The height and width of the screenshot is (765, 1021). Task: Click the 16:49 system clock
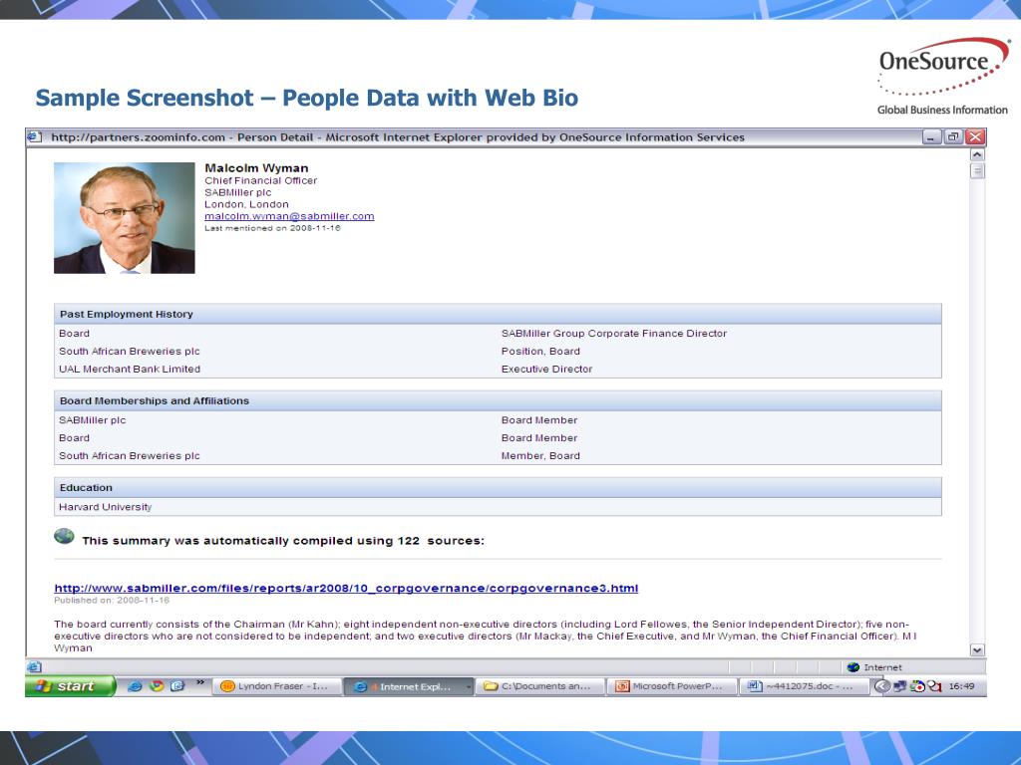(962, 686)
